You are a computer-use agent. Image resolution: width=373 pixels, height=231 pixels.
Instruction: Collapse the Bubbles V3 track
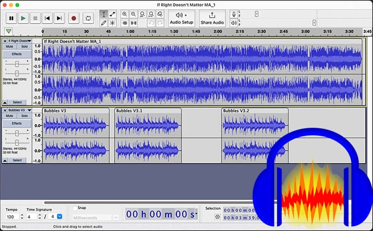(x=5, y=160)
